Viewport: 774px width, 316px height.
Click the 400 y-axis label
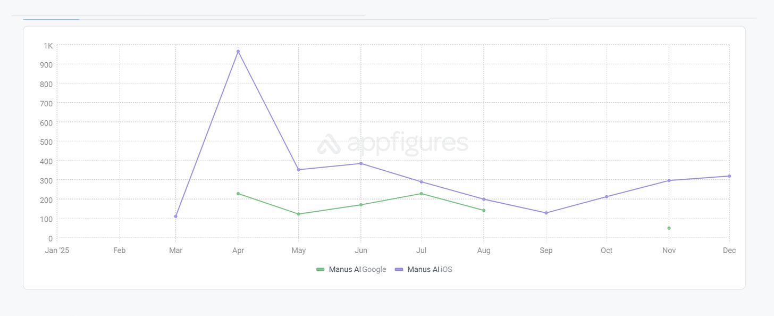coord(46,161)
